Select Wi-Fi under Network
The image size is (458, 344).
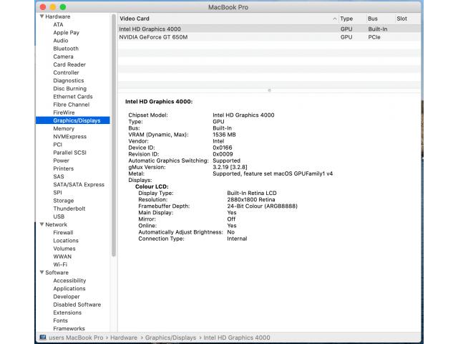(61, 264)
